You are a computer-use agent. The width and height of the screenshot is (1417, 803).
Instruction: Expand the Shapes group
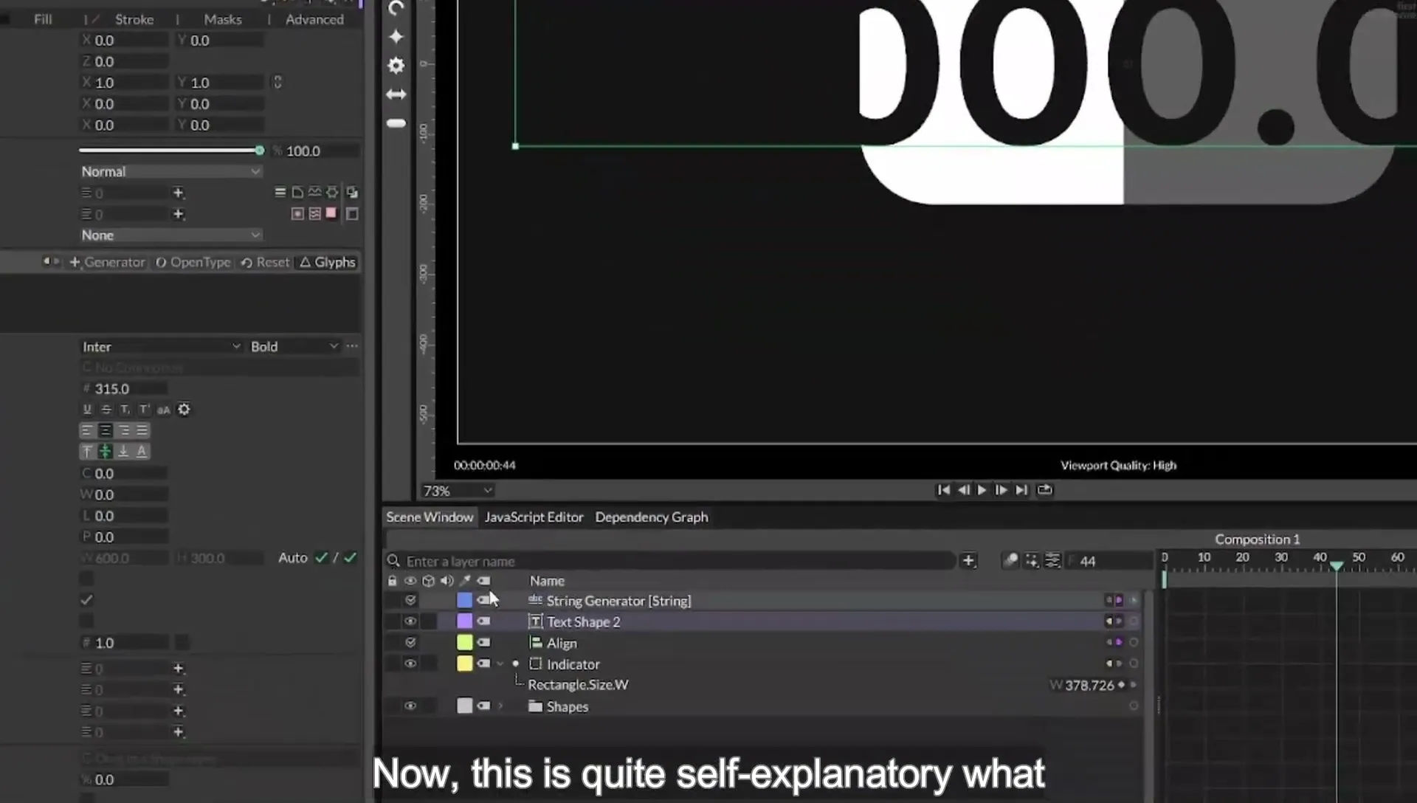tap(500, 706)
